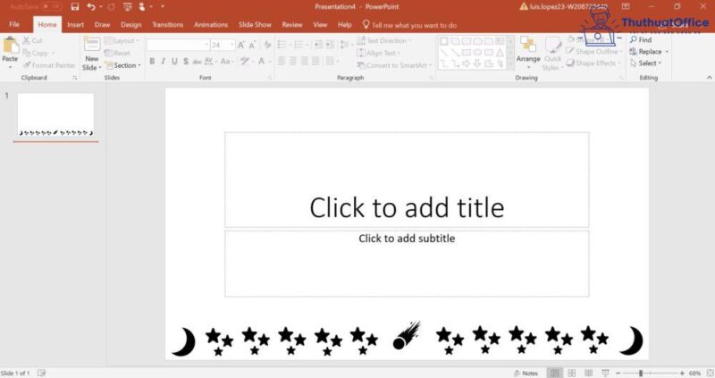
Task: Switch to Reading View icon
Action: pyautogui.click(x=589, y=373)
